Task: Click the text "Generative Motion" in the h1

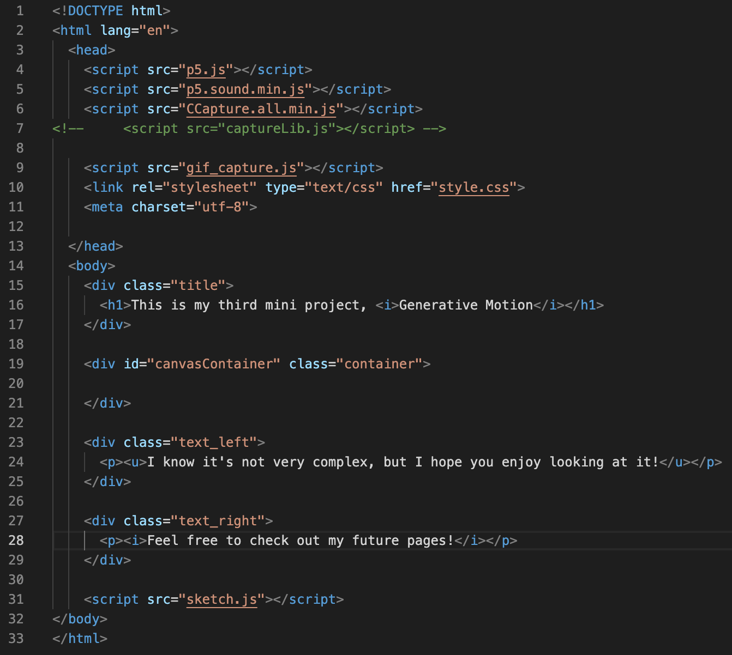Action: point(466,305)
